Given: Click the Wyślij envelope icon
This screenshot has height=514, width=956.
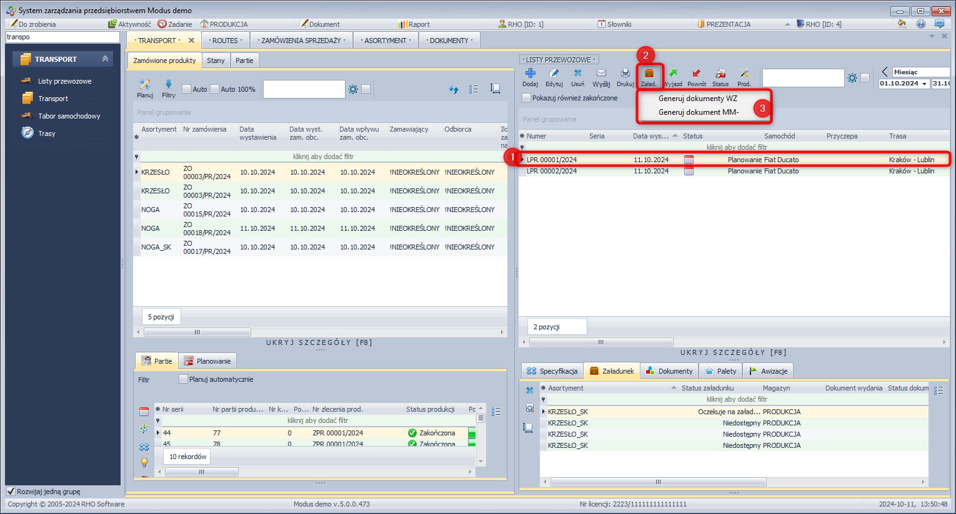Looking at the screenshot, I should point(601,74).
